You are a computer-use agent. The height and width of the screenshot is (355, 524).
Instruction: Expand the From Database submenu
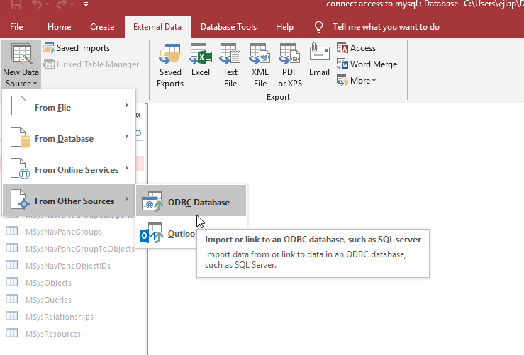[69, 138]
